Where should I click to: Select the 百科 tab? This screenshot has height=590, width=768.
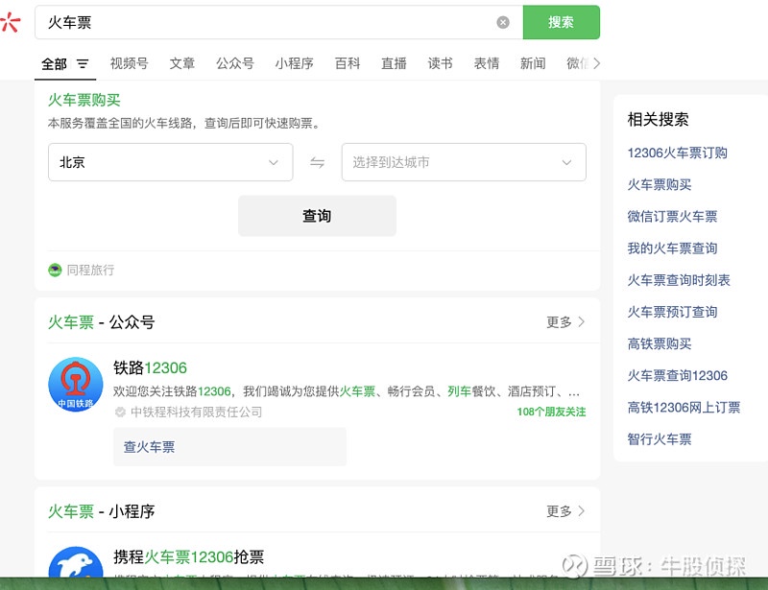tap(348, 63)
